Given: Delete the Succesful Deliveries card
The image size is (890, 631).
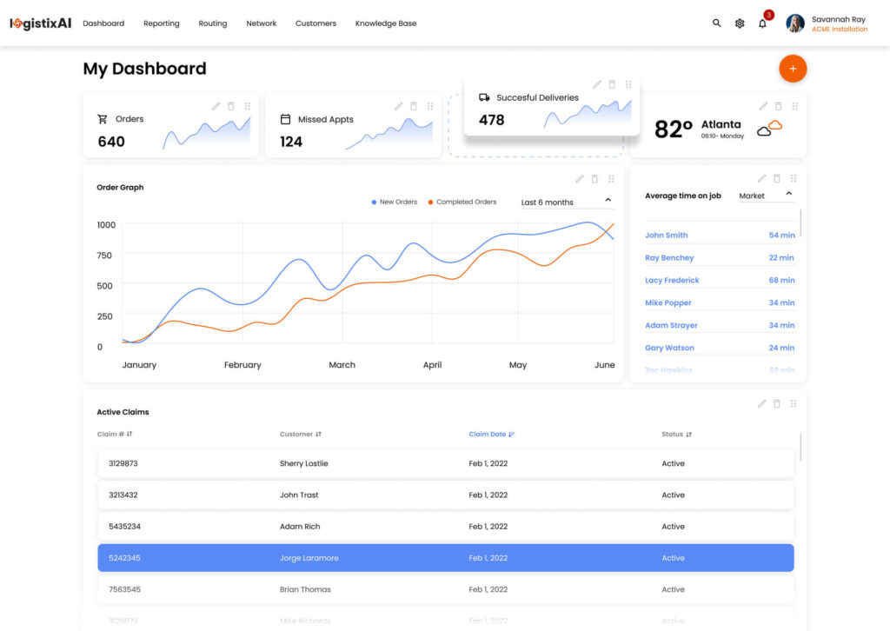Looking at the screenshot, I should (612, 84).
